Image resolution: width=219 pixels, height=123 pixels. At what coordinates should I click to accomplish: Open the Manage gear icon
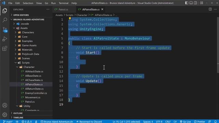click(x=4, y=115)
